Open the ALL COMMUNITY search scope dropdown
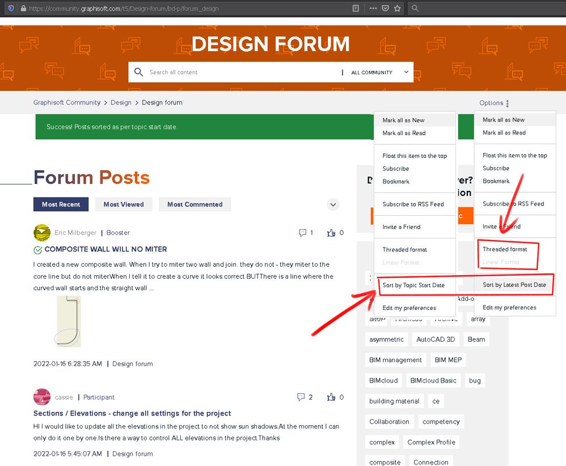566x466 pixels. coord(380,72)
